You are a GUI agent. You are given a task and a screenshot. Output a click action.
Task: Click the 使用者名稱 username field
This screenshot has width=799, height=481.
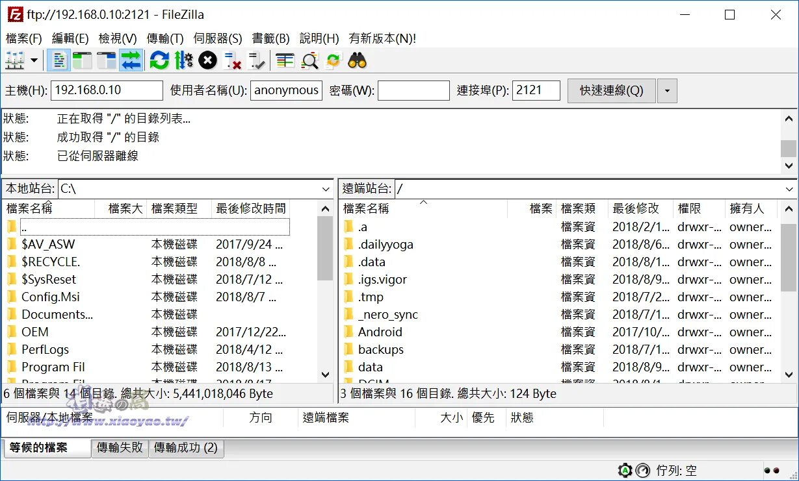click(286, 90)
